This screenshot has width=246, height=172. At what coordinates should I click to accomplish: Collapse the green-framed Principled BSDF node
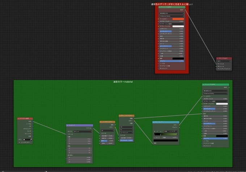(x=203, y=85)
